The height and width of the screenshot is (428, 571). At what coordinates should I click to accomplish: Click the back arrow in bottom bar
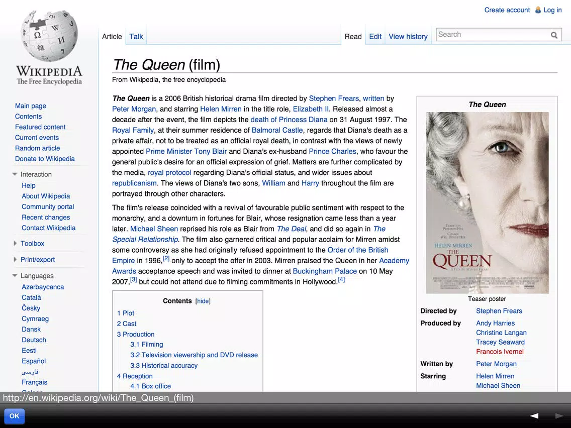click(x=534, y=415)
